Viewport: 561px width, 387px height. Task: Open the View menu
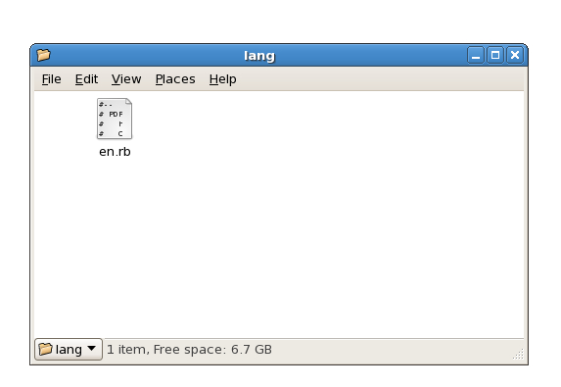(x=126, y=79)
